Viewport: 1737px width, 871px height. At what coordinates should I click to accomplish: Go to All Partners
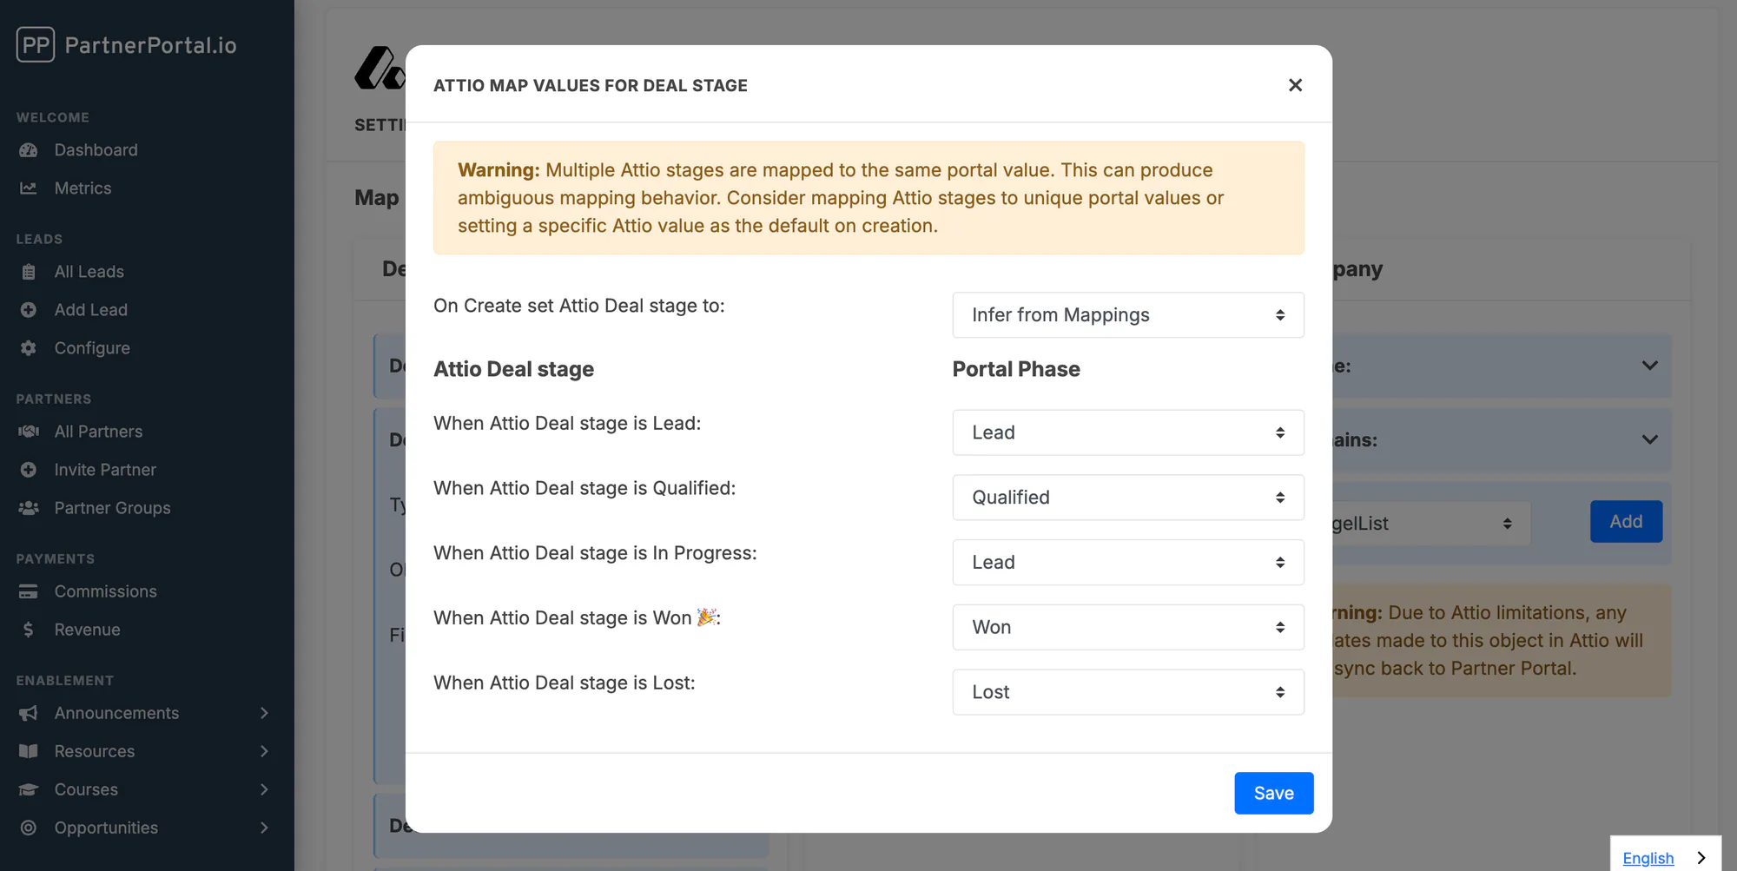[x=98, y=432]
